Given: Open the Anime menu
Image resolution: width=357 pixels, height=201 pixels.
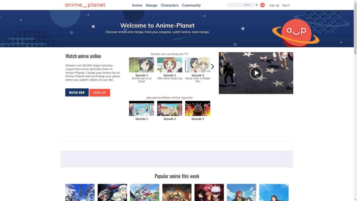Looking at the screenshot, I should point(137,5).
